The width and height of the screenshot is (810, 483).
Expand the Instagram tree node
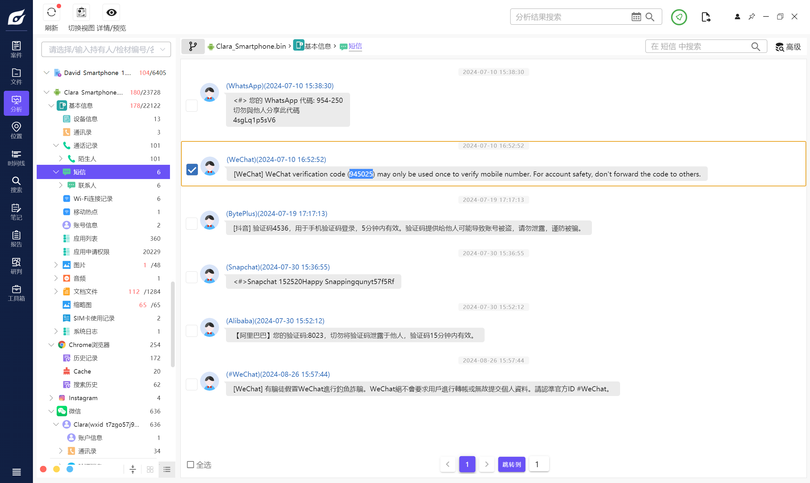(51, 398)
